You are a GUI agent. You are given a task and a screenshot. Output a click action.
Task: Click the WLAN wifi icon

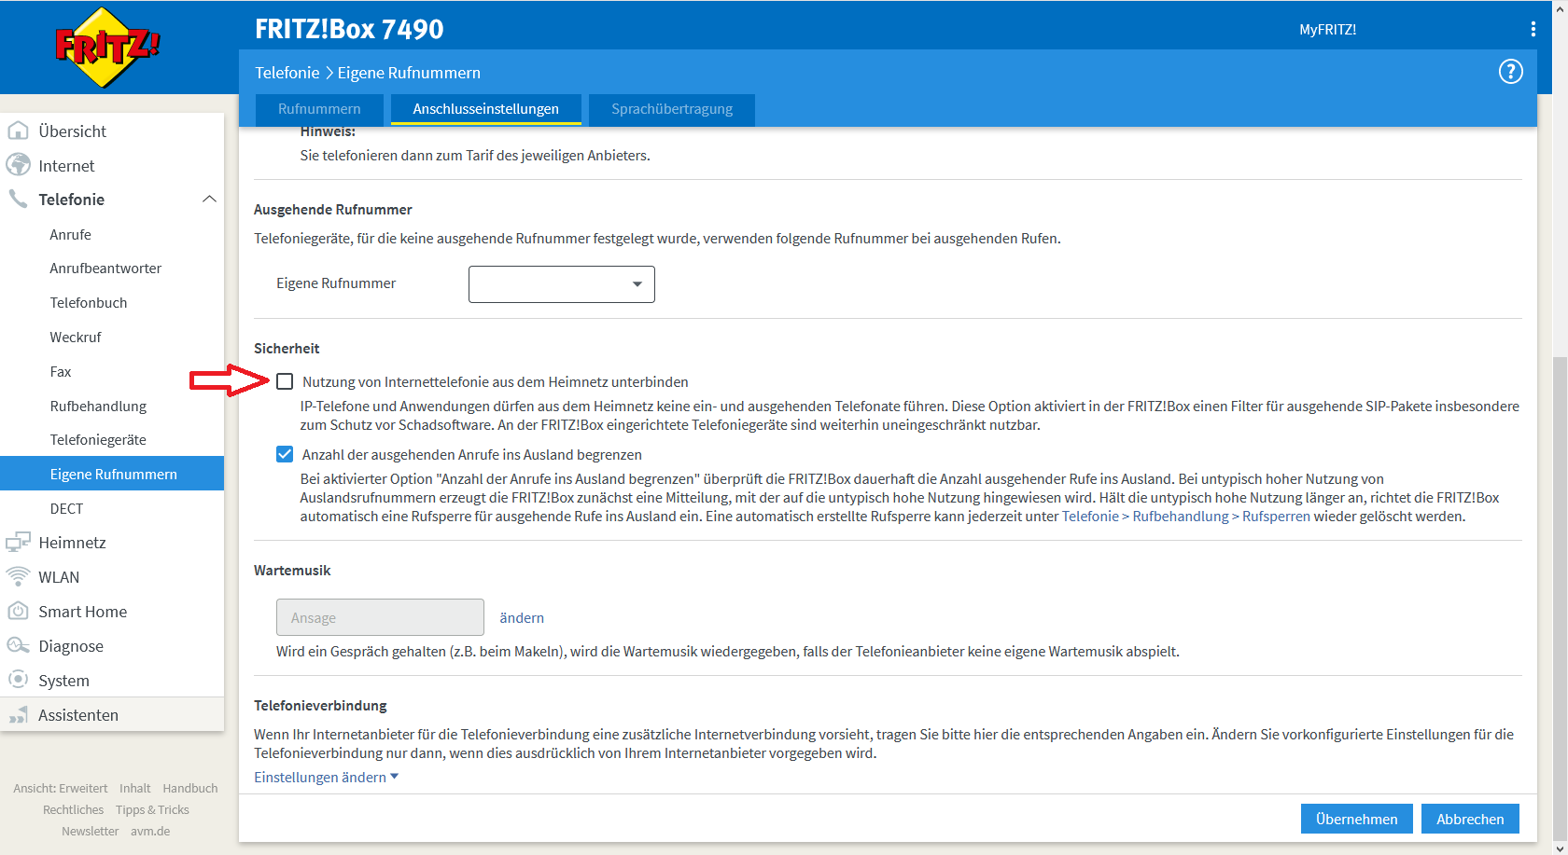click(x=18, y=577)
